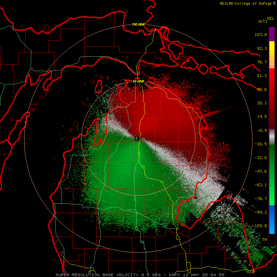The height and width of the screenshot is (277, 277).
Task: Click the -94.2 velocity scale value
Action: tap(261, 212)
